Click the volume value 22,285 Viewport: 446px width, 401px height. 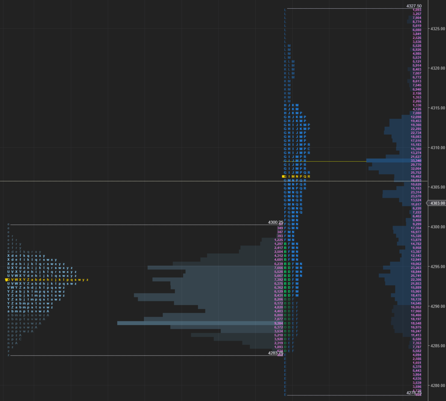[x=416, y=129]
